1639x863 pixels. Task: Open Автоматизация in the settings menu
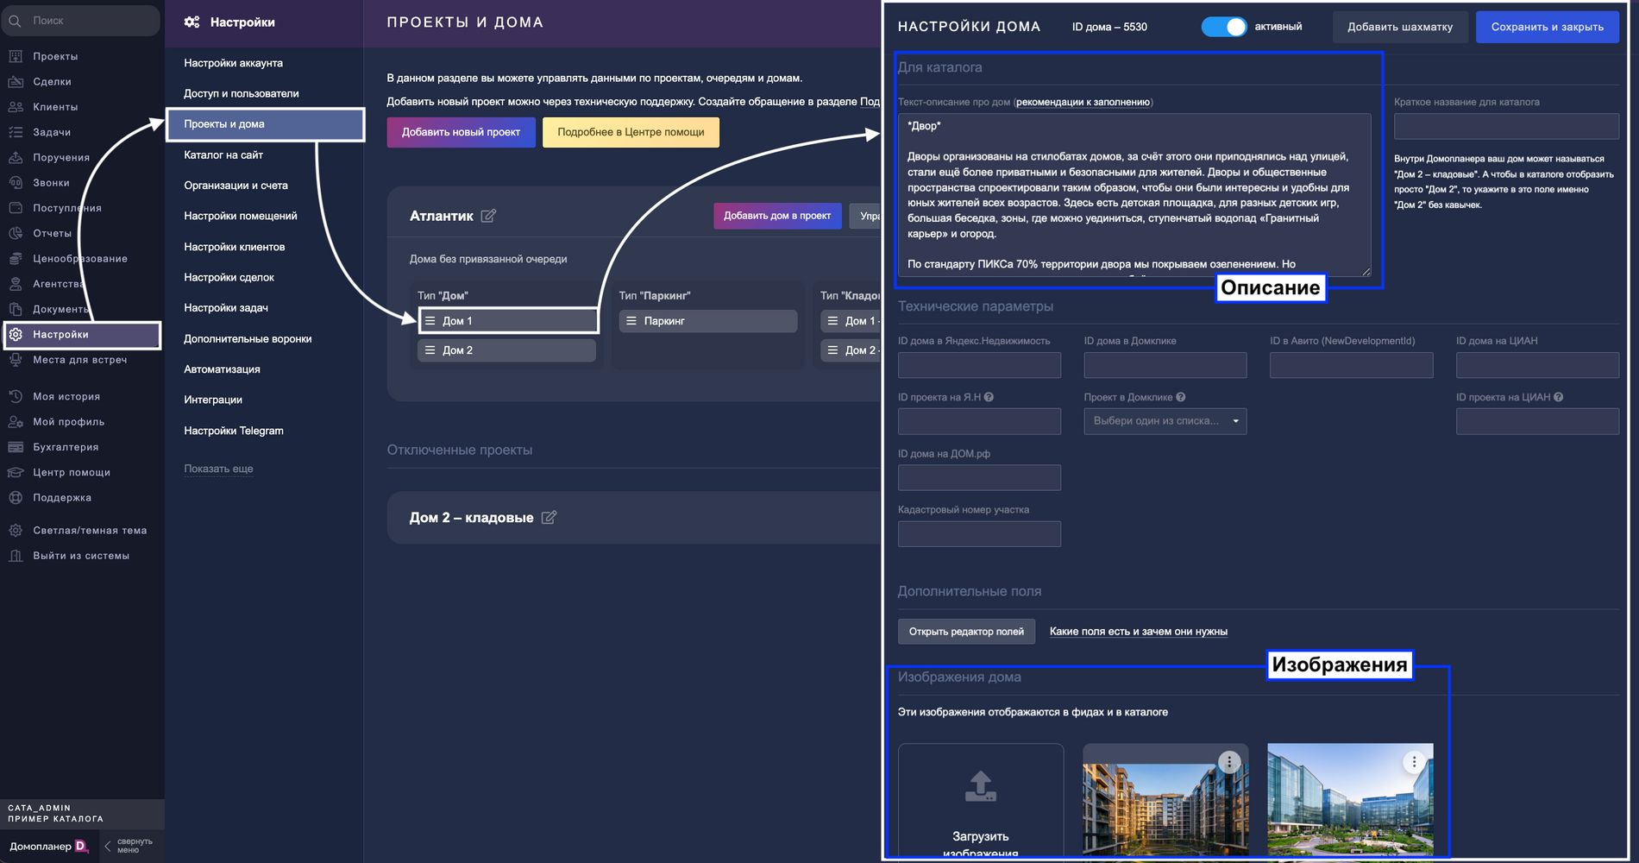tap(222, 369)
